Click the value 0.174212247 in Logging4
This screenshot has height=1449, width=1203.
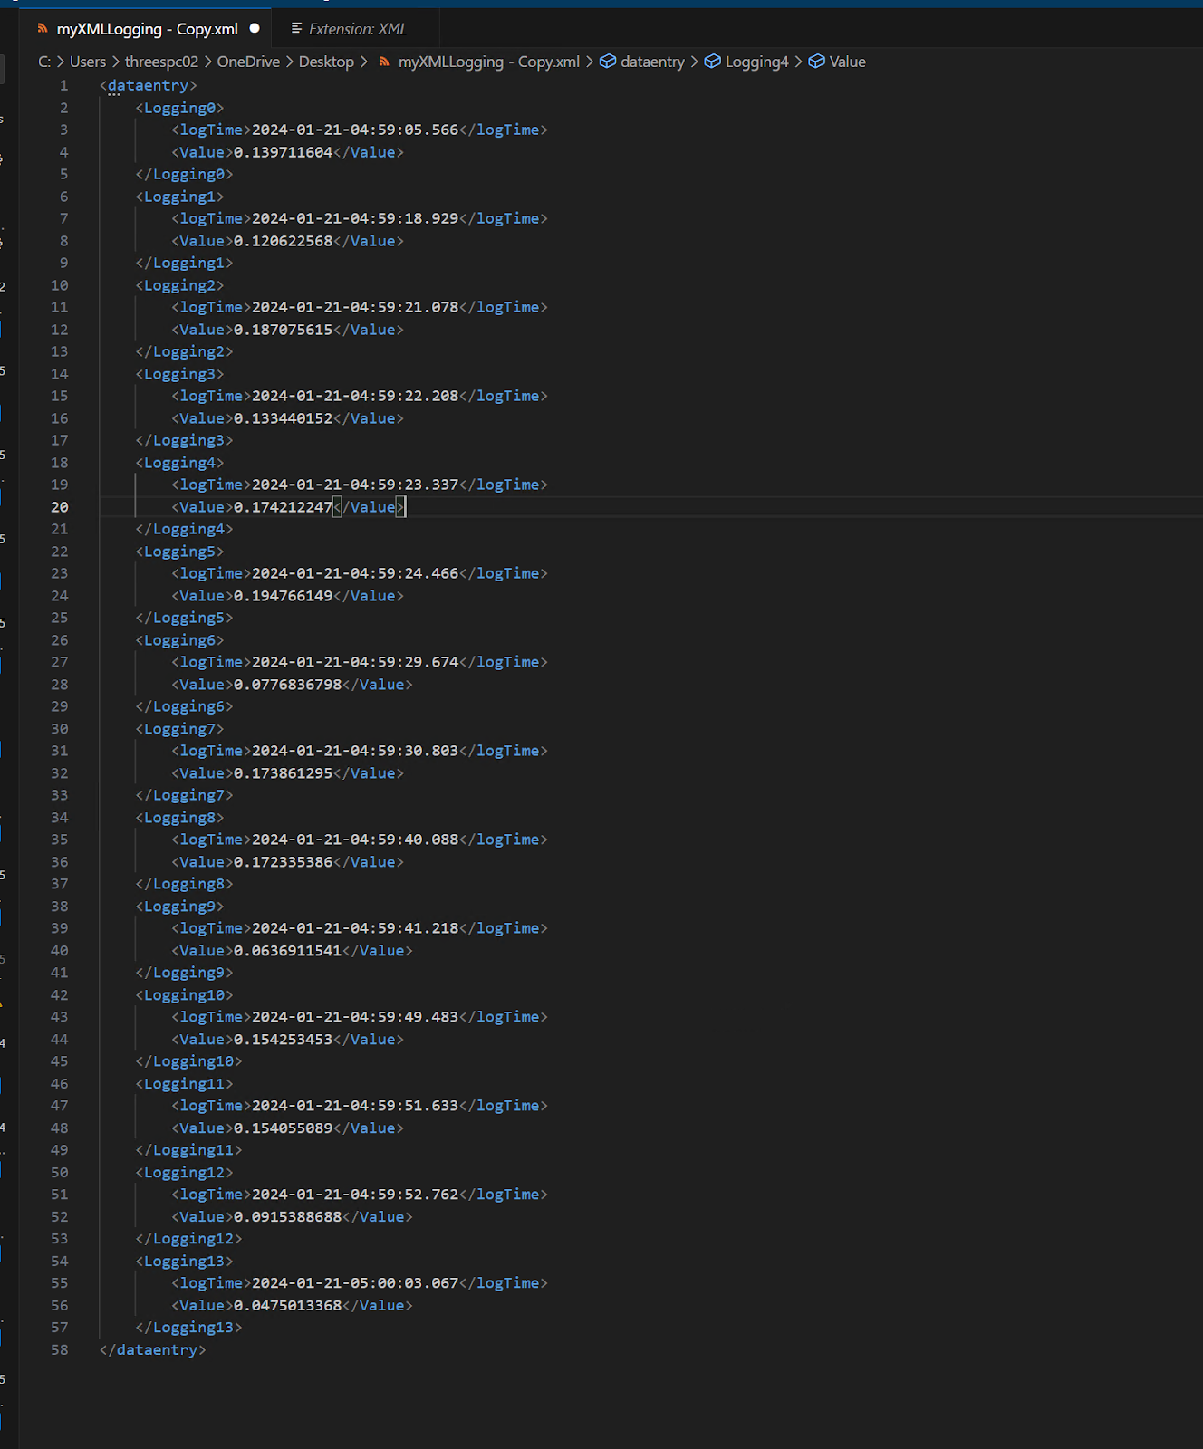(284, 507)
